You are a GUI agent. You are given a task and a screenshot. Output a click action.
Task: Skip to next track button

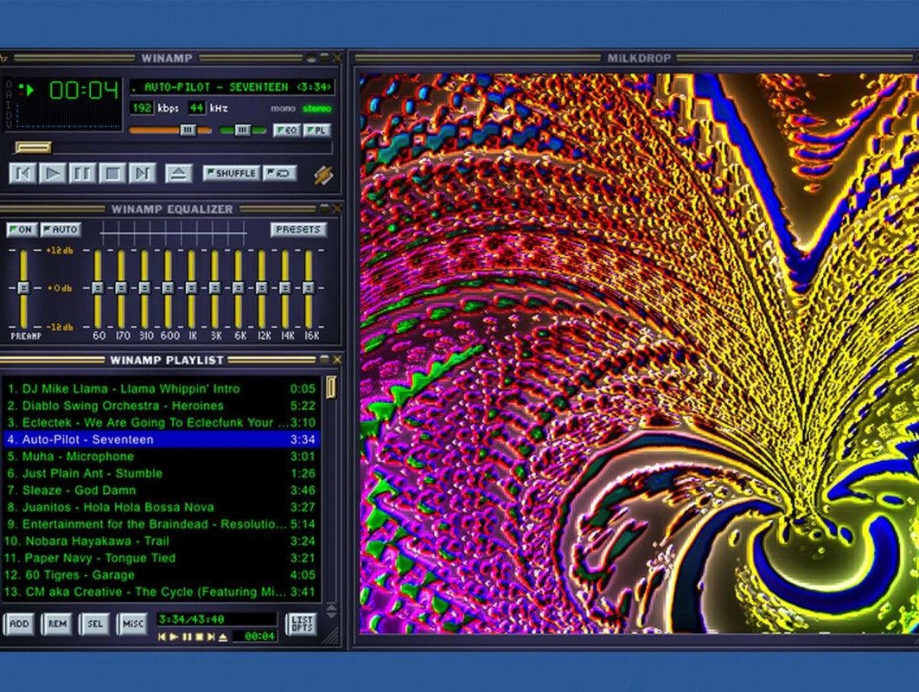pos(141,174)
